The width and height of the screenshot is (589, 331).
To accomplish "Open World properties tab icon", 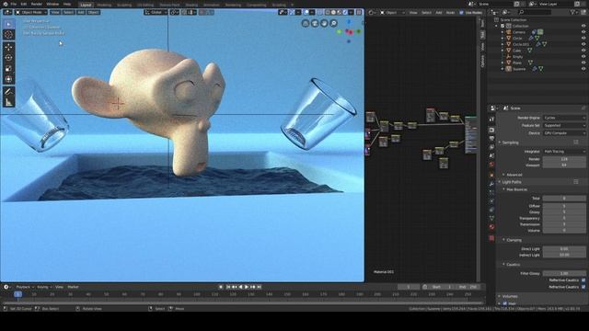I will (491, 165).
